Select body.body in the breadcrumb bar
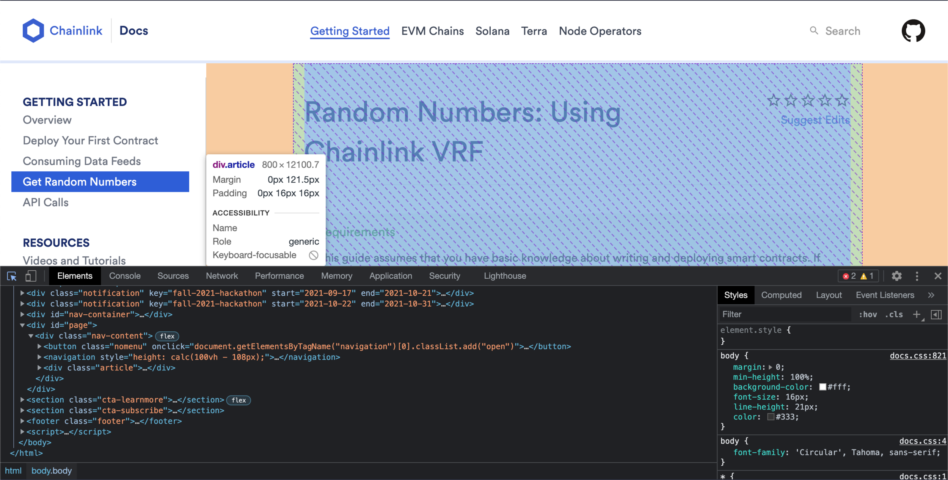The height and width of the screenshot is (480, 948). [52, 471]
